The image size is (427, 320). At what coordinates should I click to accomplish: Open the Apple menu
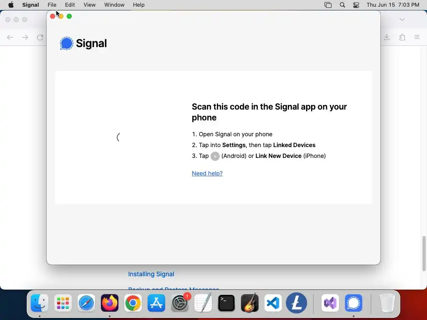click(11, 5)
